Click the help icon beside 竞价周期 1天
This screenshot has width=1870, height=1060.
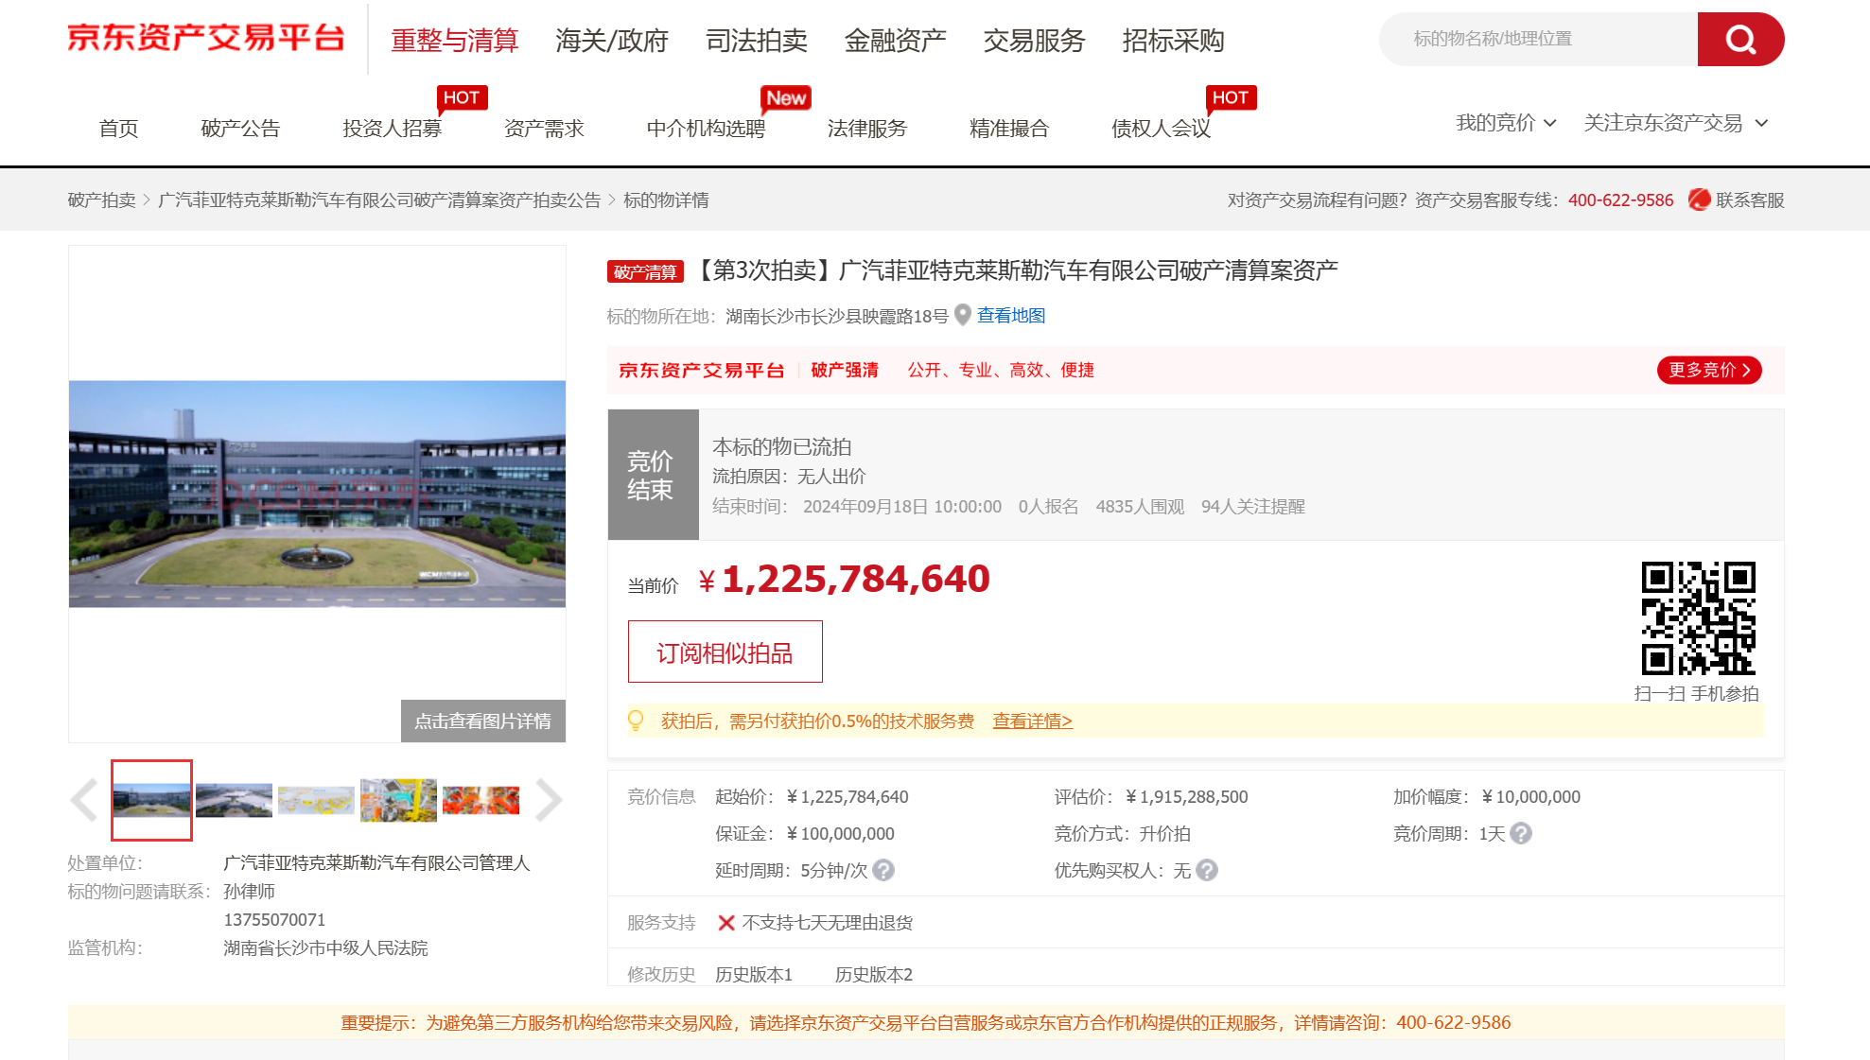[x=1521, y=833]
